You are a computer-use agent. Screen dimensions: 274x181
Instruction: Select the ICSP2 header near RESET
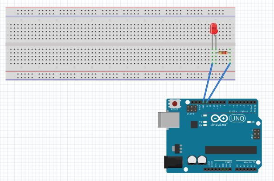coord(192,108)
